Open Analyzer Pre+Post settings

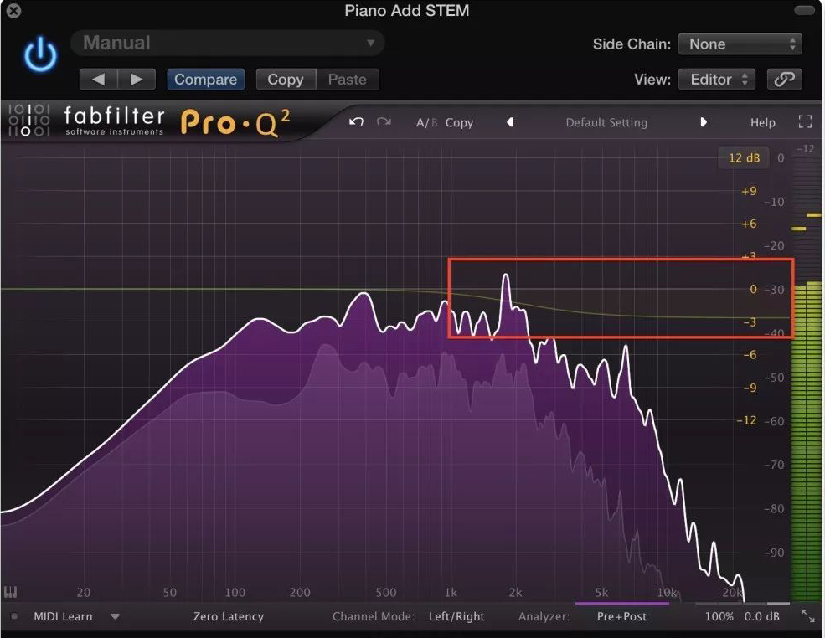[x=621, y=616]
